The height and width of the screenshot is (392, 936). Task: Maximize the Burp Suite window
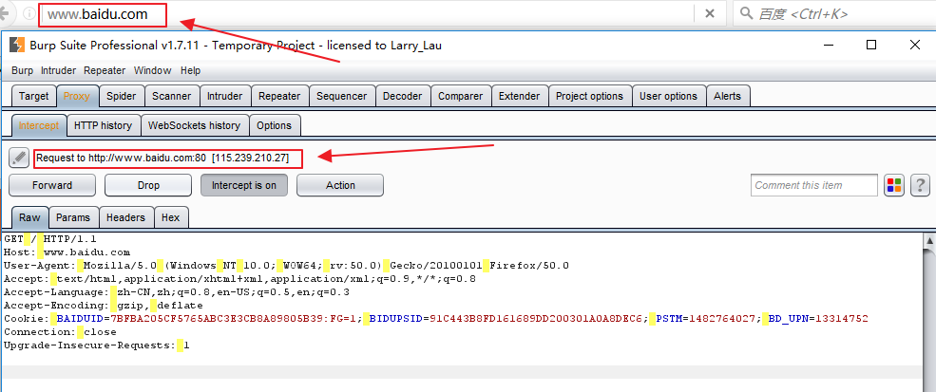click(871, 45)
